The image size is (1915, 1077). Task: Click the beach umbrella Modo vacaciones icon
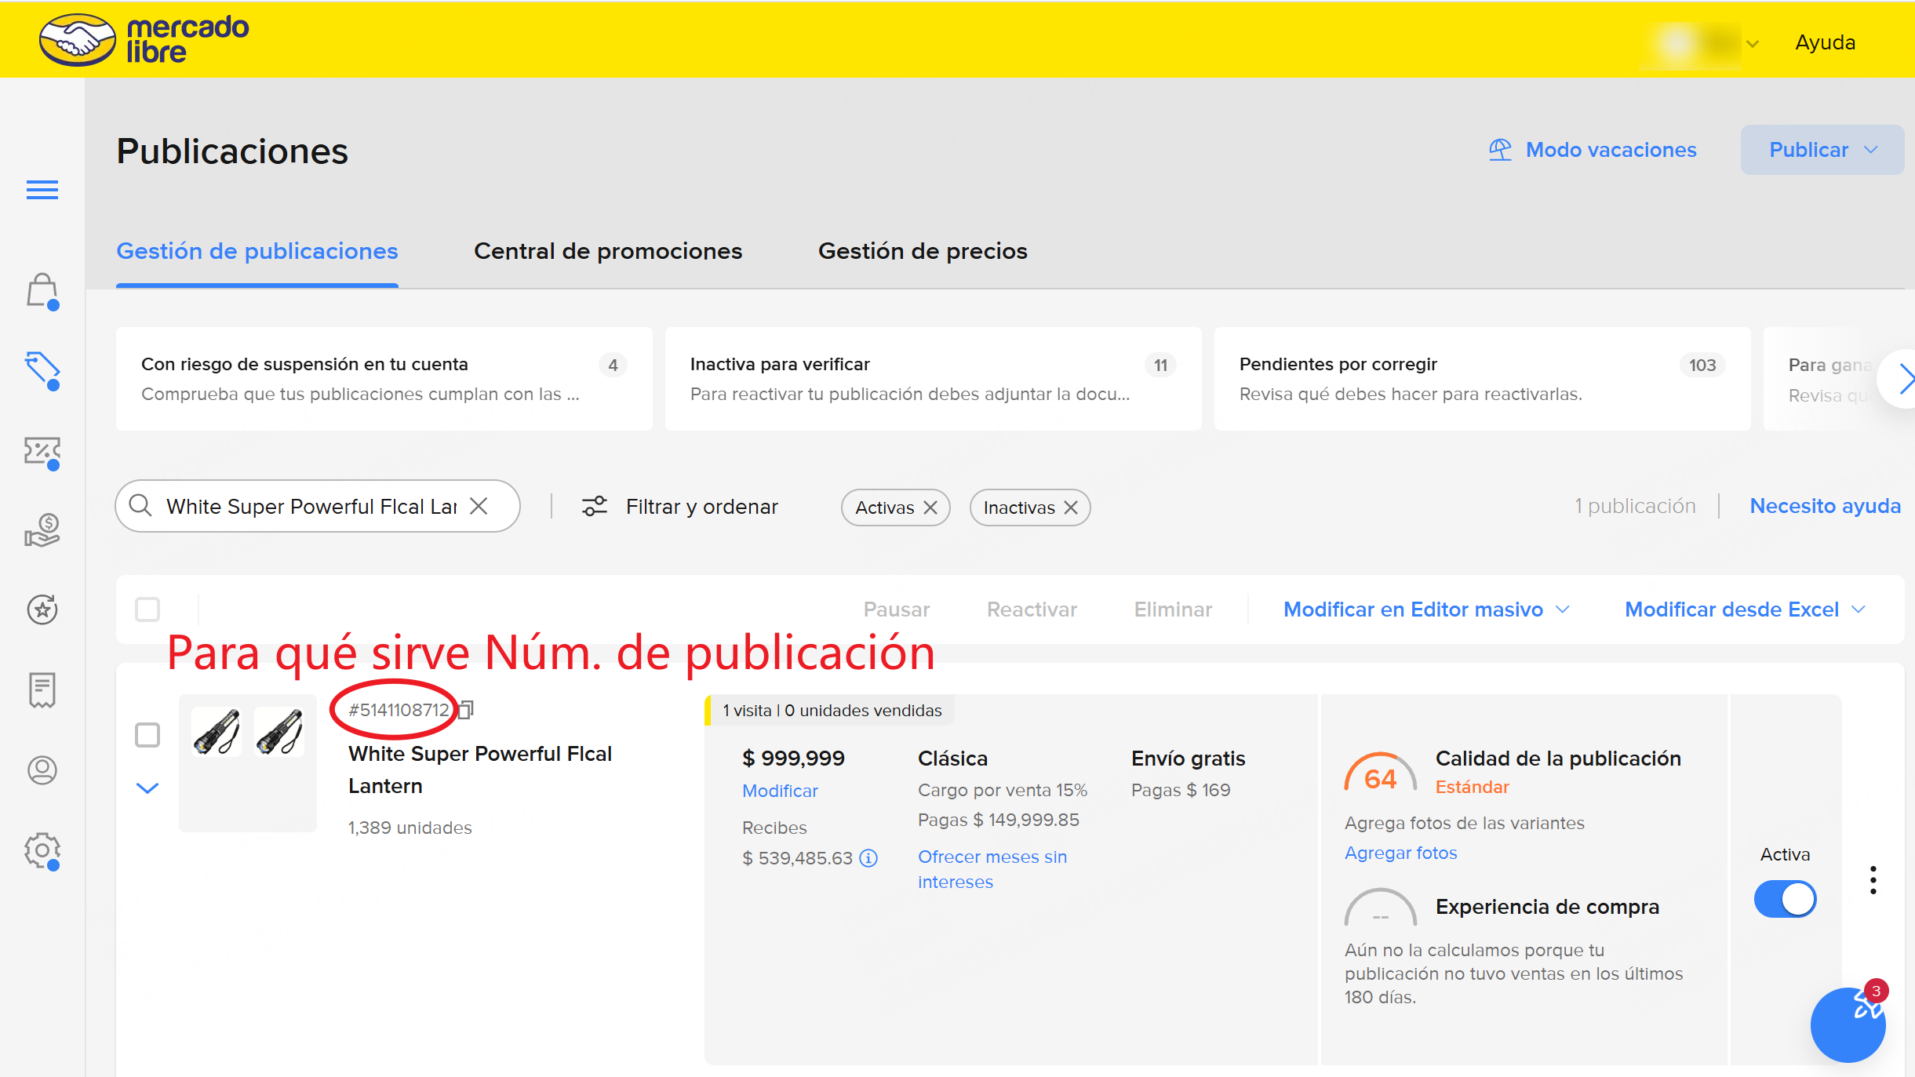[x=1500, y=149]
